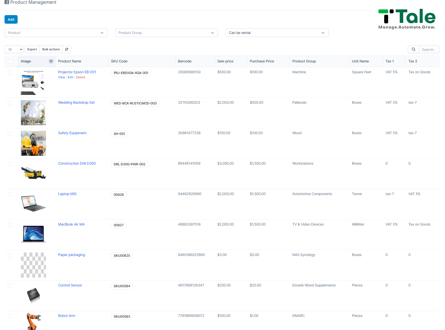This screenshot has height=330, width=445.
Task: Click into the Search input field
Action: click(x=429, y=49)
